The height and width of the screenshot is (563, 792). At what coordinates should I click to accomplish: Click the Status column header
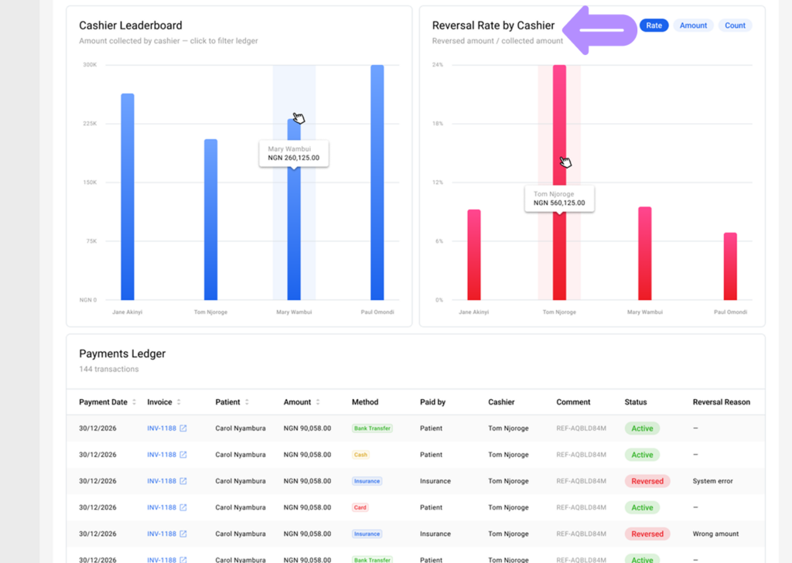pyautogui.click(x=636, y=402)
